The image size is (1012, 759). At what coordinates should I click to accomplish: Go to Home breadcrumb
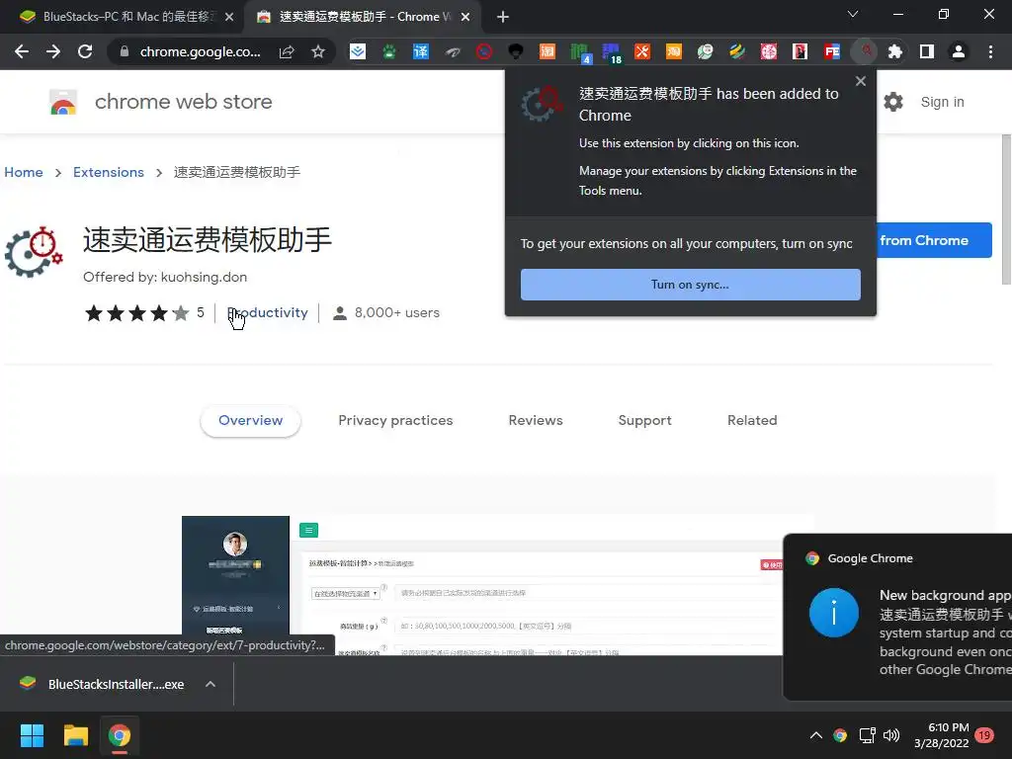coord(24,172)
